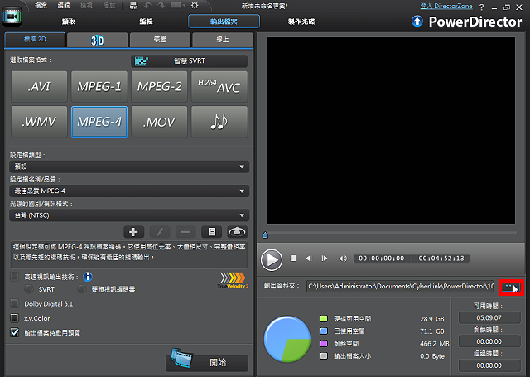Viewport: 530px width, 377px height.
Task: Click the info icon next to fast rendering
Action: click(x=88, y=277)
